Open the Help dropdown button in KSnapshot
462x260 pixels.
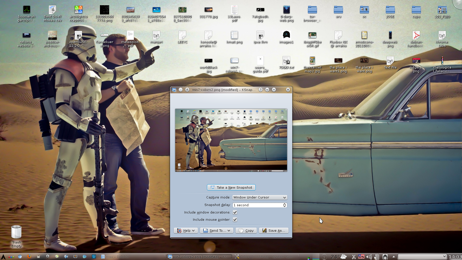point(186,231)
